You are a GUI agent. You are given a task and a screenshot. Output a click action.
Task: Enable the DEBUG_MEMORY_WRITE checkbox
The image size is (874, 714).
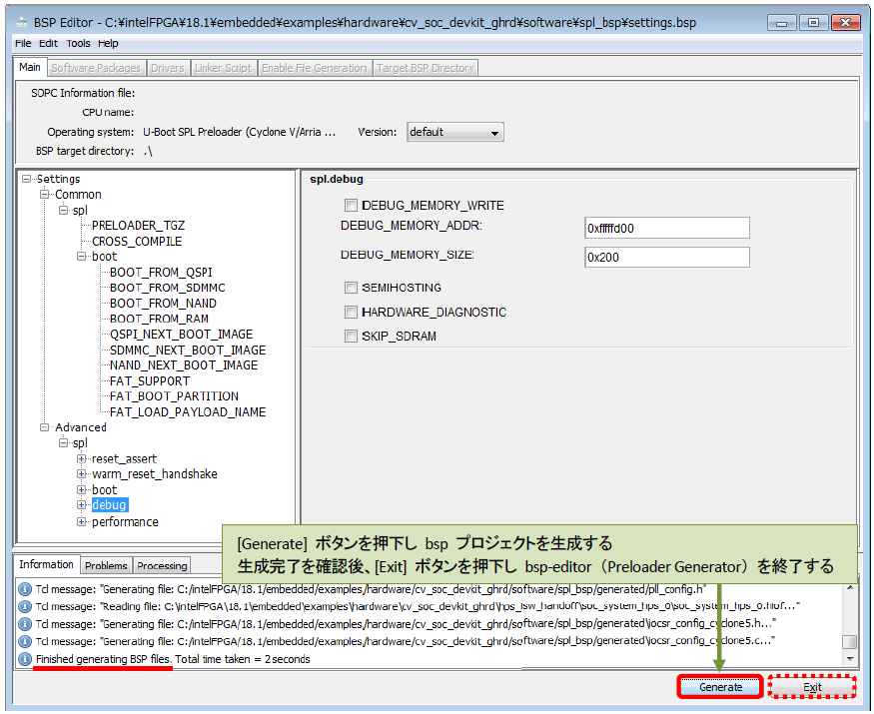(x=351, y=206)
